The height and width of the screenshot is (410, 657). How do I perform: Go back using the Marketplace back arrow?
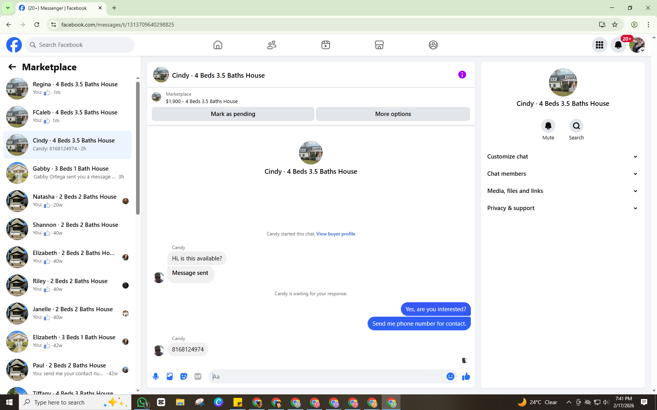[12, 67]
